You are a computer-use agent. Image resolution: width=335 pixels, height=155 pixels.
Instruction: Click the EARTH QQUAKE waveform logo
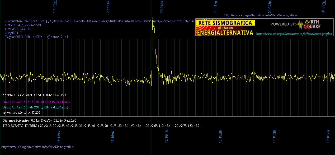[x=309, y=24]
